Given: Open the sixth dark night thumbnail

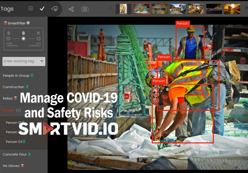Looking at the screenshot, I should (214, 9).
